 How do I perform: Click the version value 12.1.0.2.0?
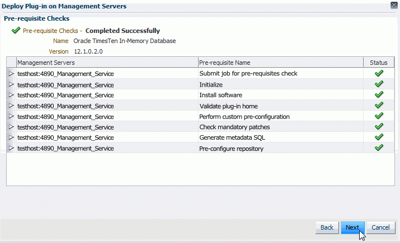click(88, 51)
